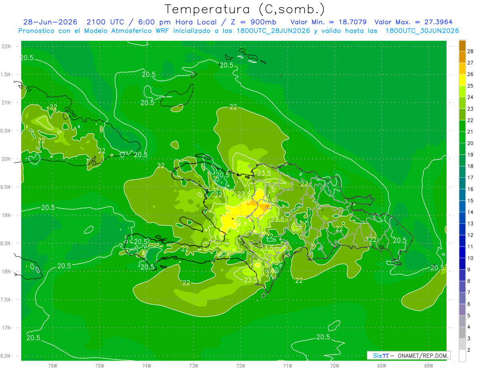The image size is (481, 371).
Task: Select the "28-Jun-2026" forecast date text
Action: click(50, 22)
